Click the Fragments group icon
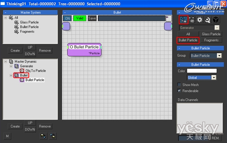The height and width of the screenshot is (143, 227). point(16,32)
